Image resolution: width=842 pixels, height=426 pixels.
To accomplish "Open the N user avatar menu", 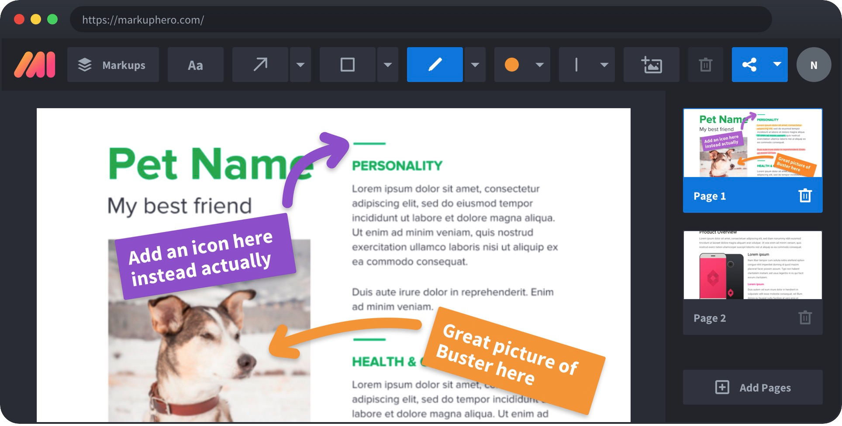I will (x=814, y=65).
